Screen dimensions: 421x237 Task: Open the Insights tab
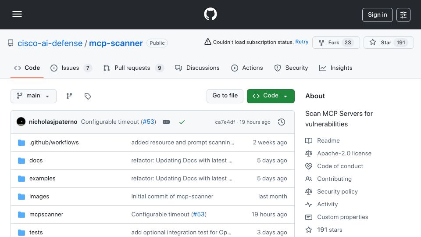coord(335,68)
